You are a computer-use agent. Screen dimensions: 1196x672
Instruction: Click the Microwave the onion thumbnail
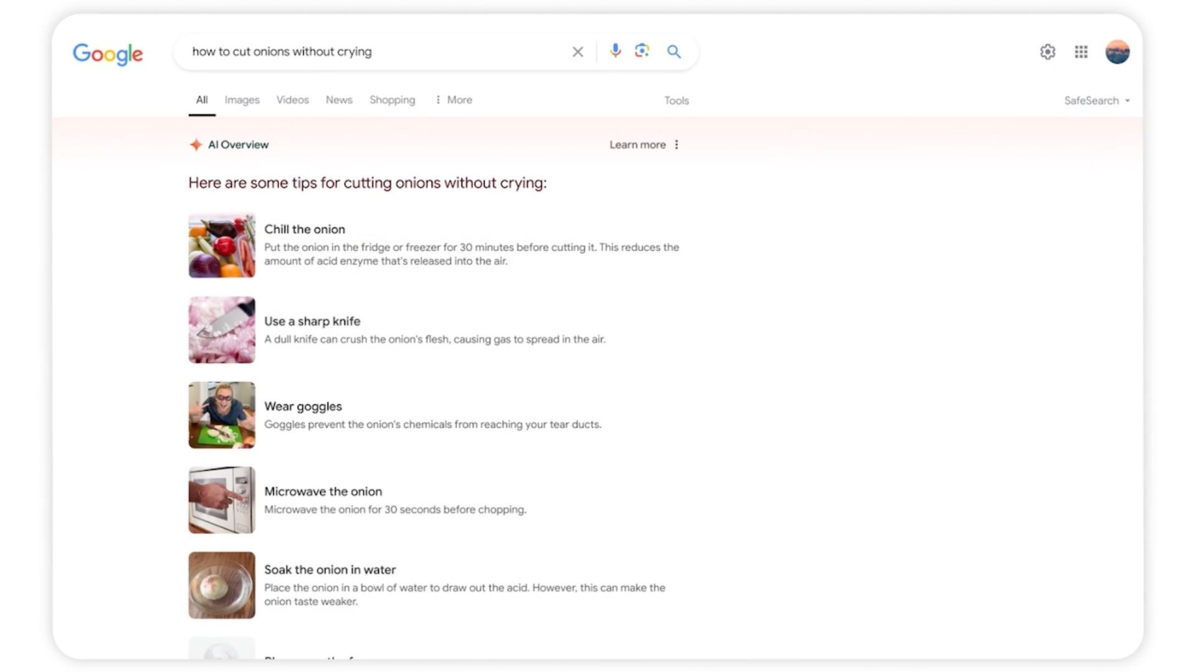pyautogui.click(x=221, y=500)
